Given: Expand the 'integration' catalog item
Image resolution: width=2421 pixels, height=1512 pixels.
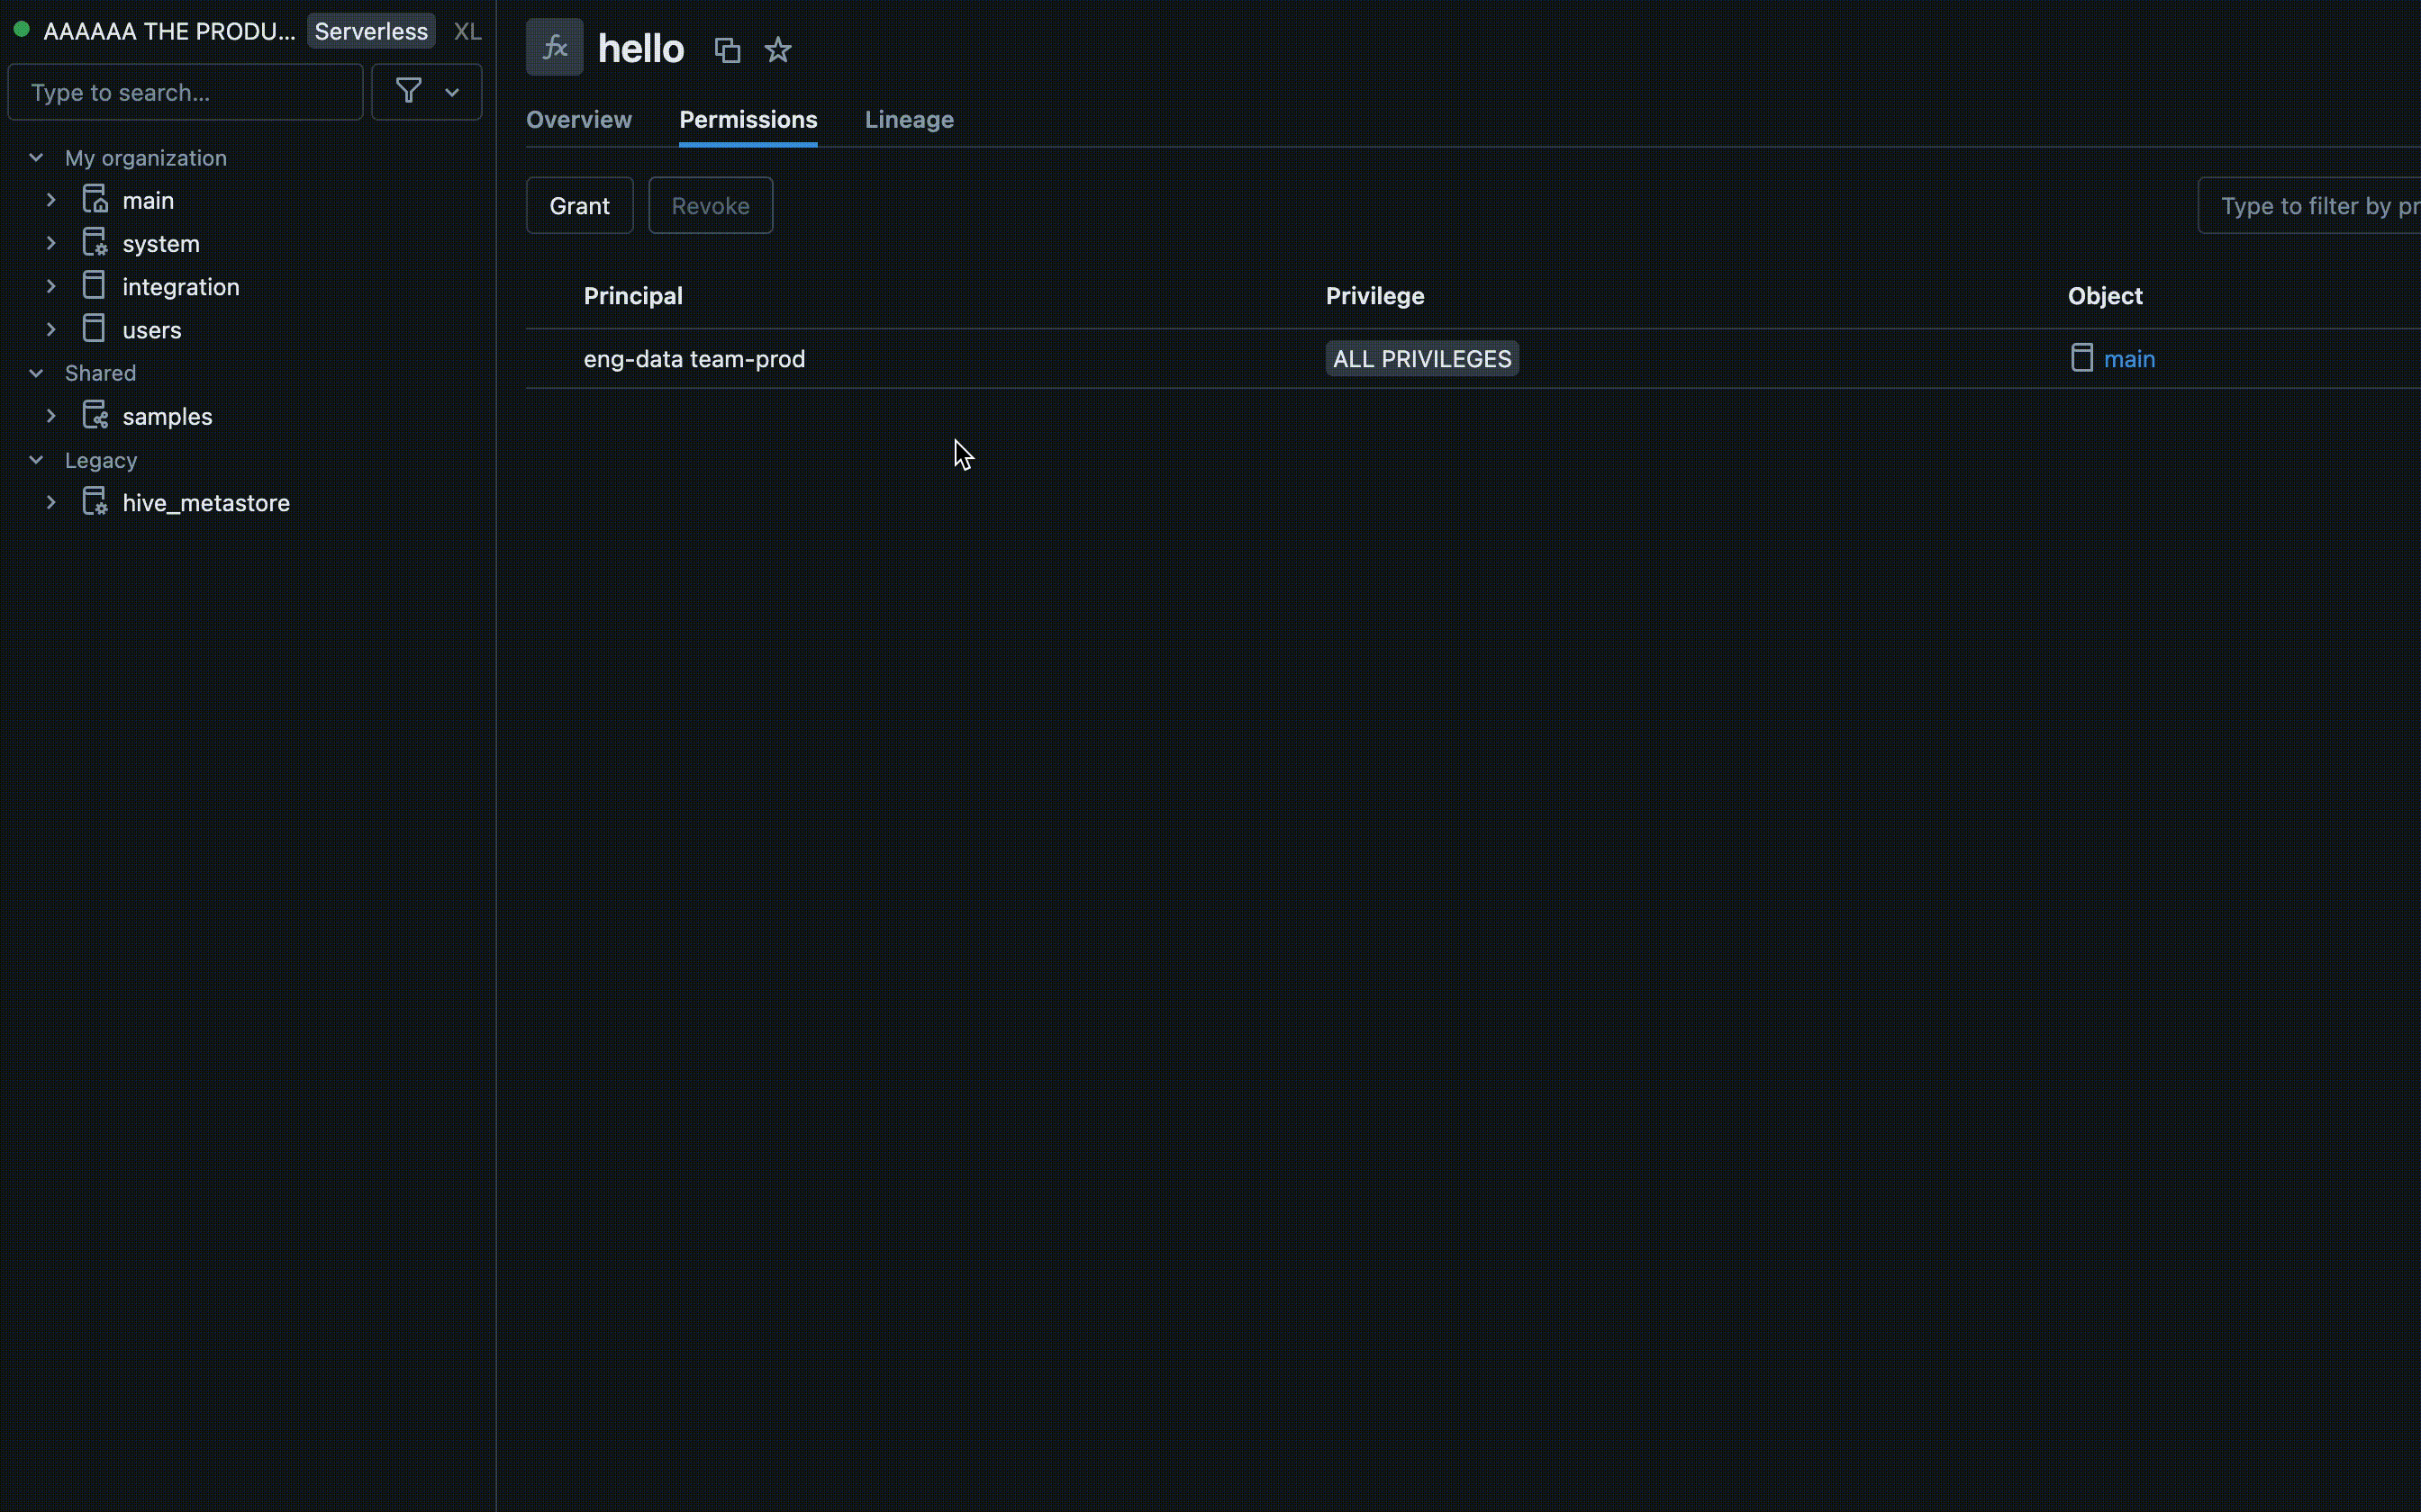Looking at the screenshot, I should (49, 285).
